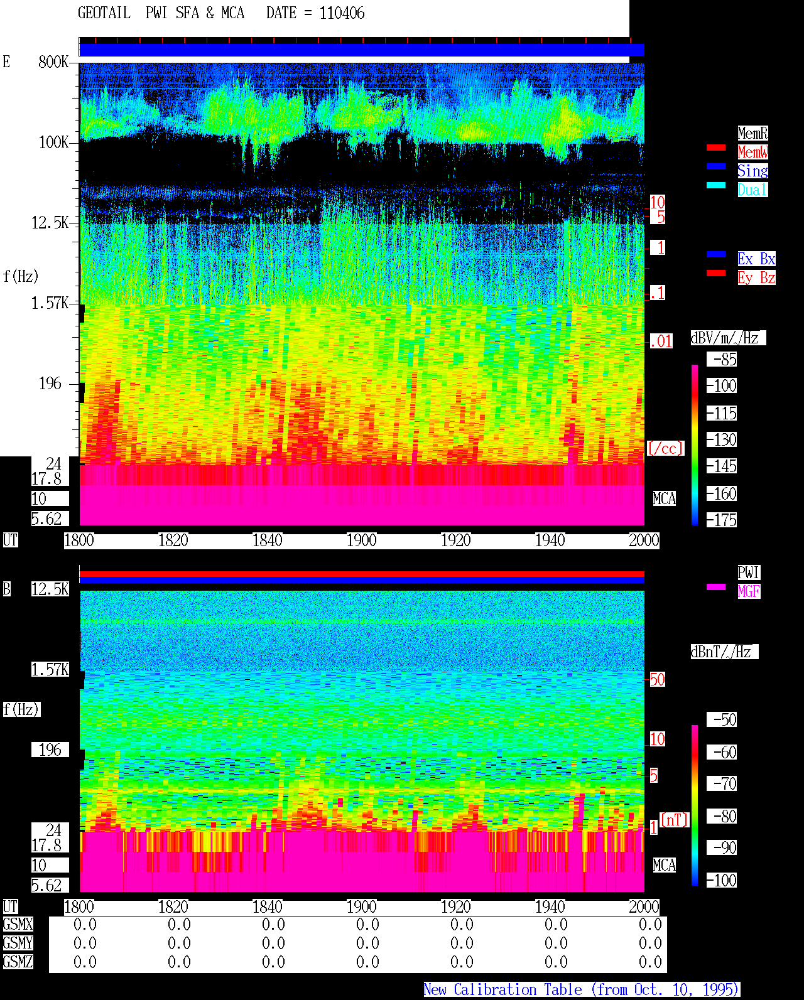Click the GEOTAIL PWI SFA & MCA title

161,13
